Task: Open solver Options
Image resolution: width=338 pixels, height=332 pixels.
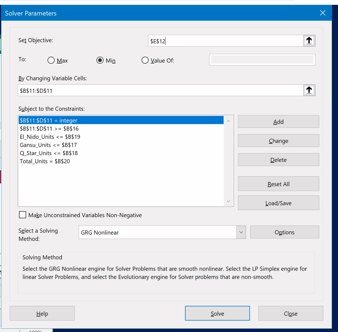Action: (284, 232)
